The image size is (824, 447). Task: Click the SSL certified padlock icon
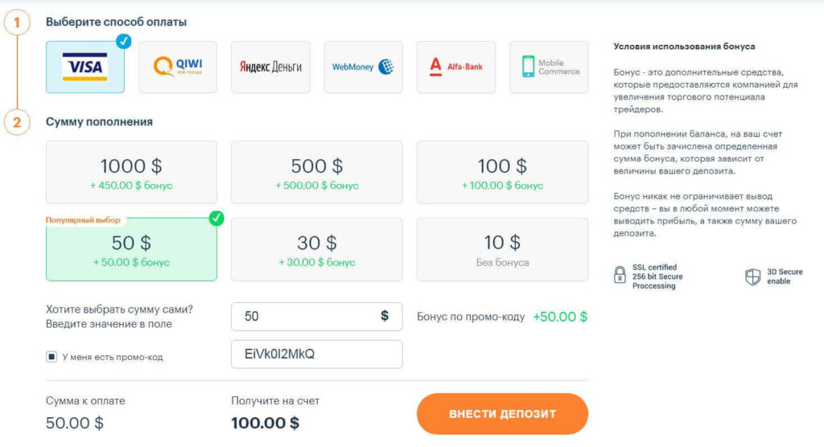pyautogui.click(x=620, y=276)
